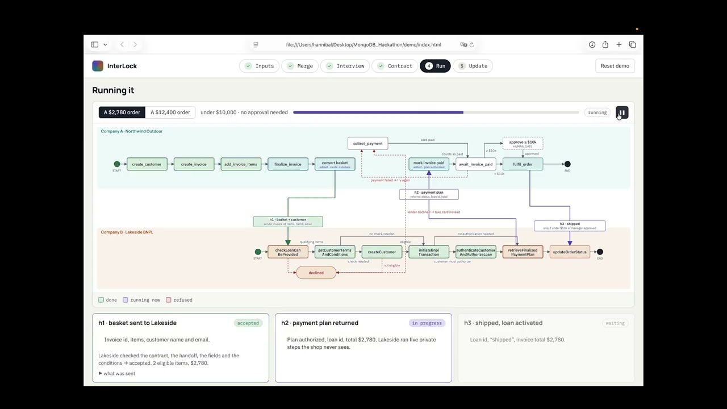The height and width of the screenshot is (409, 727).
Task: Open the sidebar options chevron
Action: tap(105, 44)
